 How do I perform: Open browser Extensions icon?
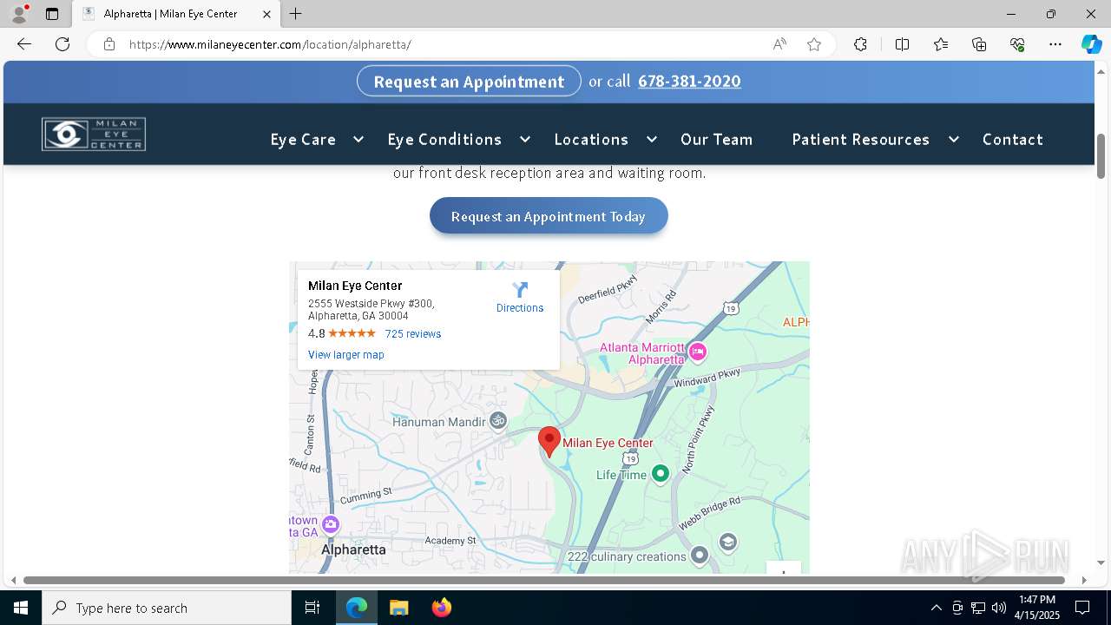(860, 44)
